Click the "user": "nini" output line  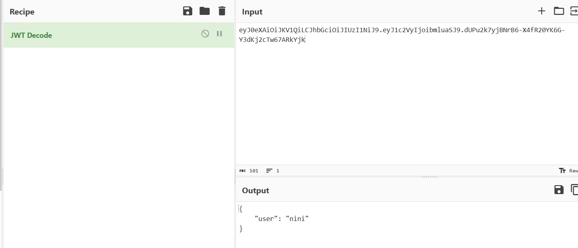coord(281,219)
